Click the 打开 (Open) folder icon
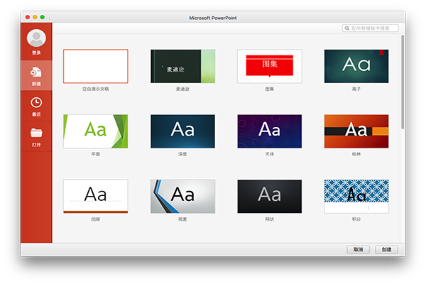This screenshot has height=284, width=426. 36,133
